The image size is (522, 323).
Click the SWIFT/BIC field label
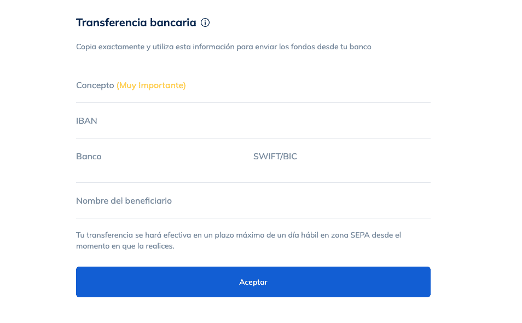(x=275, y=157)
